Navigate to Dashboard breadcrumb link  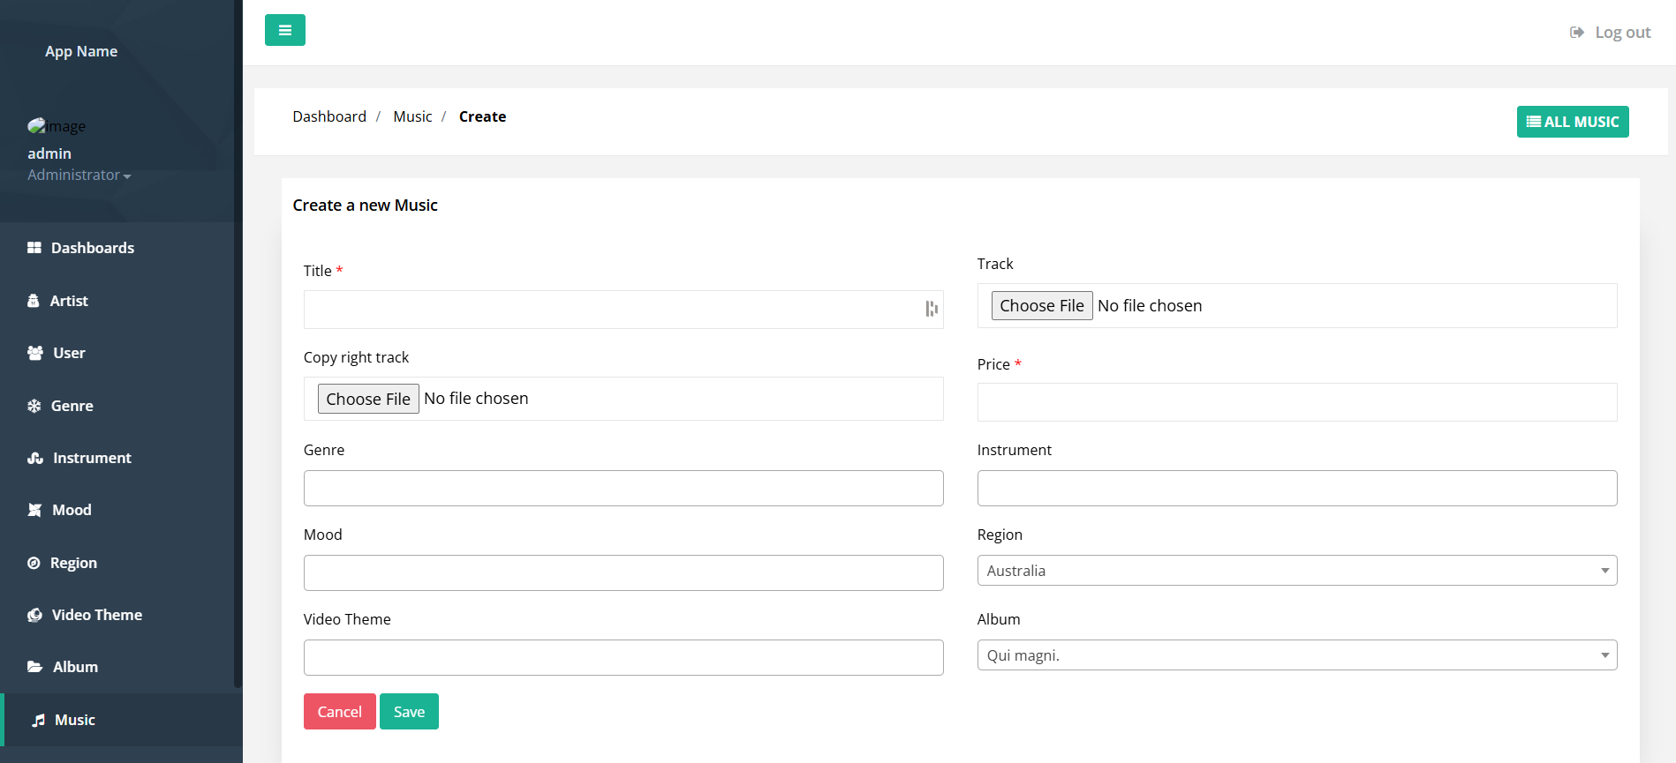[329, 116]
